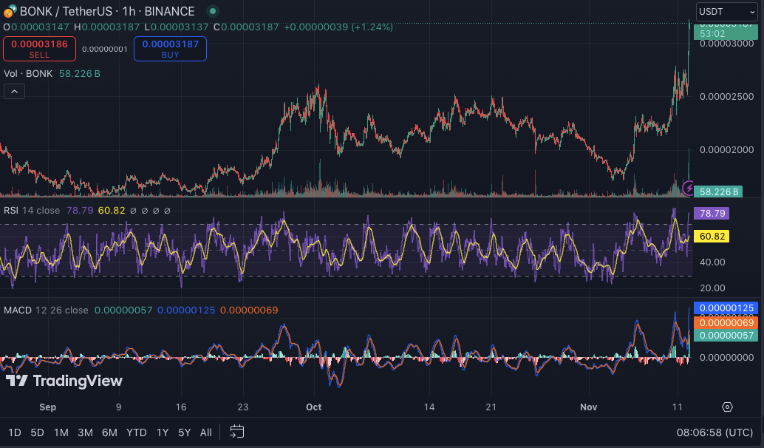The width and height of the screenshot is (764, 448).
Task: Select the 5D time range
Action: coord(37,432)
